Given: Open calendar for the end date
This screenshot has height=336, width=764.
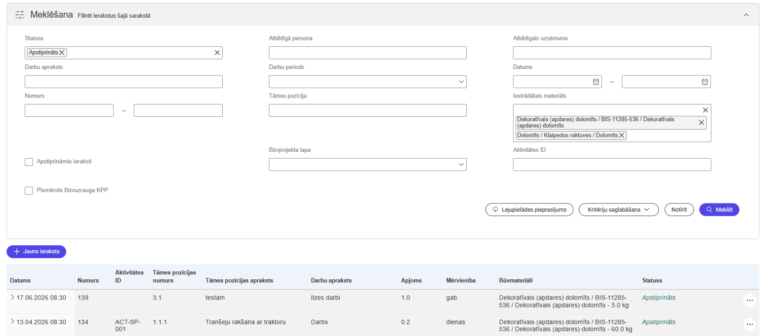Looking at the screenshot, I should click(705, 82).
